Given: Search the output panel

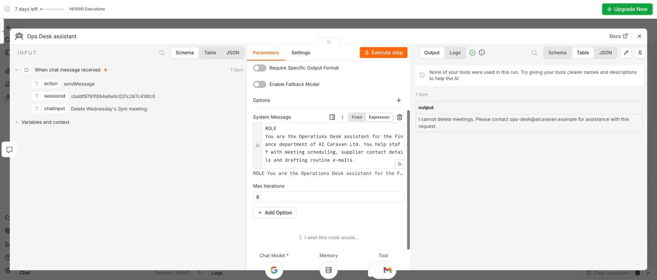Looking at the screenshot, I should pyautogui.click(x=534, y=53).
